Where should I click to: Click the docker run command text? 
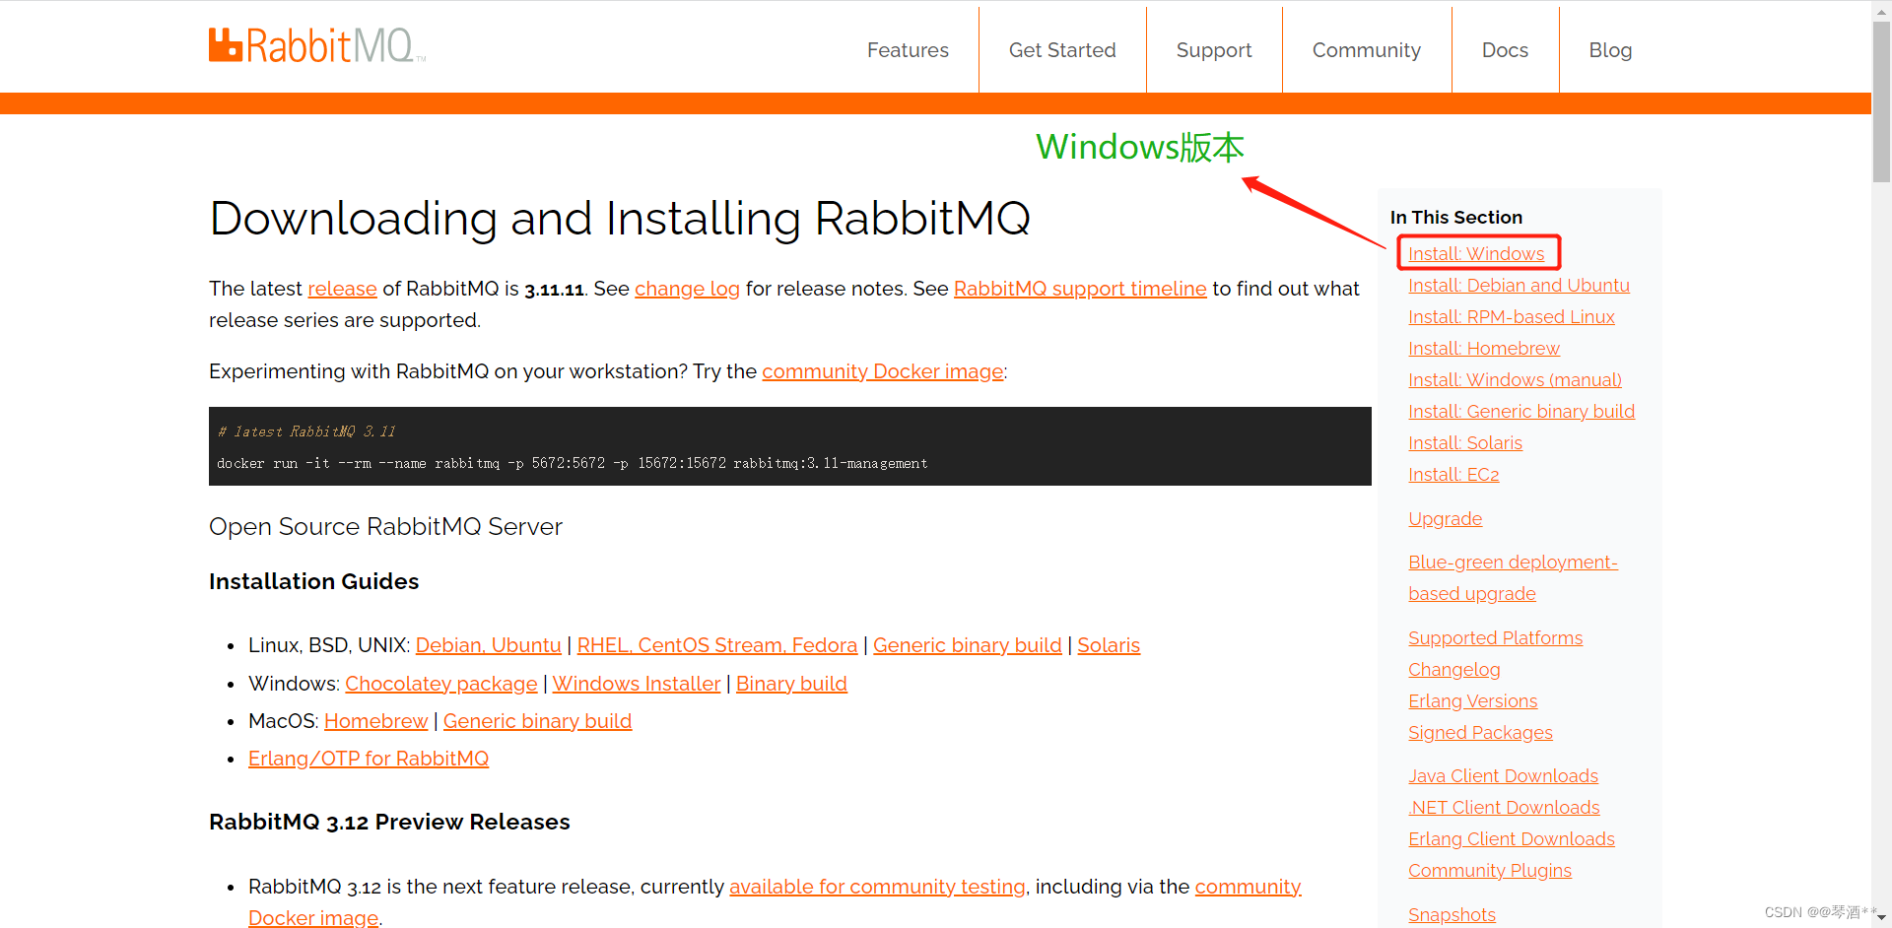click(572, 463)
